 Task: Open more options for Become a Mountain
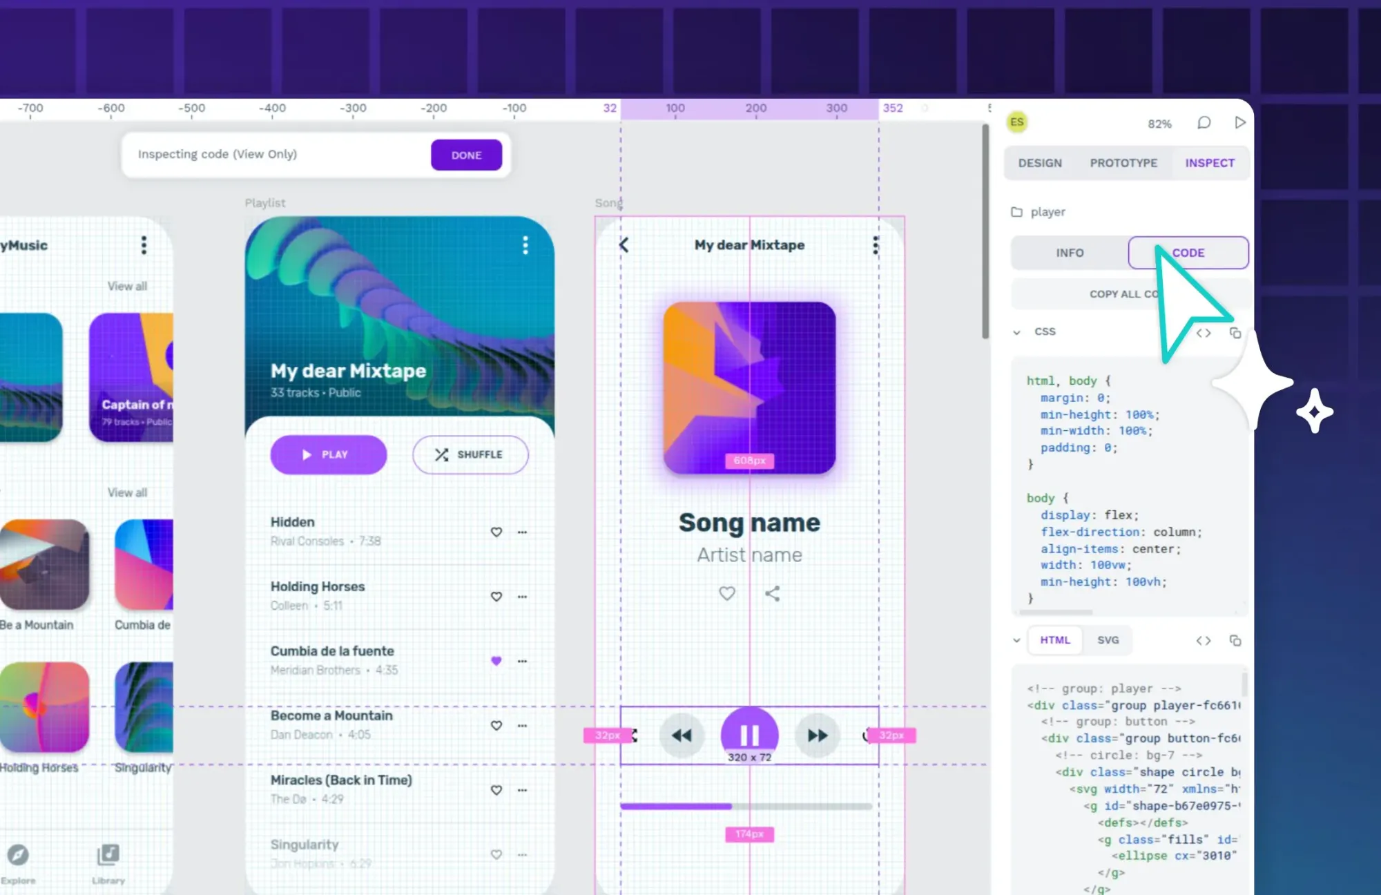coord(522,726)
